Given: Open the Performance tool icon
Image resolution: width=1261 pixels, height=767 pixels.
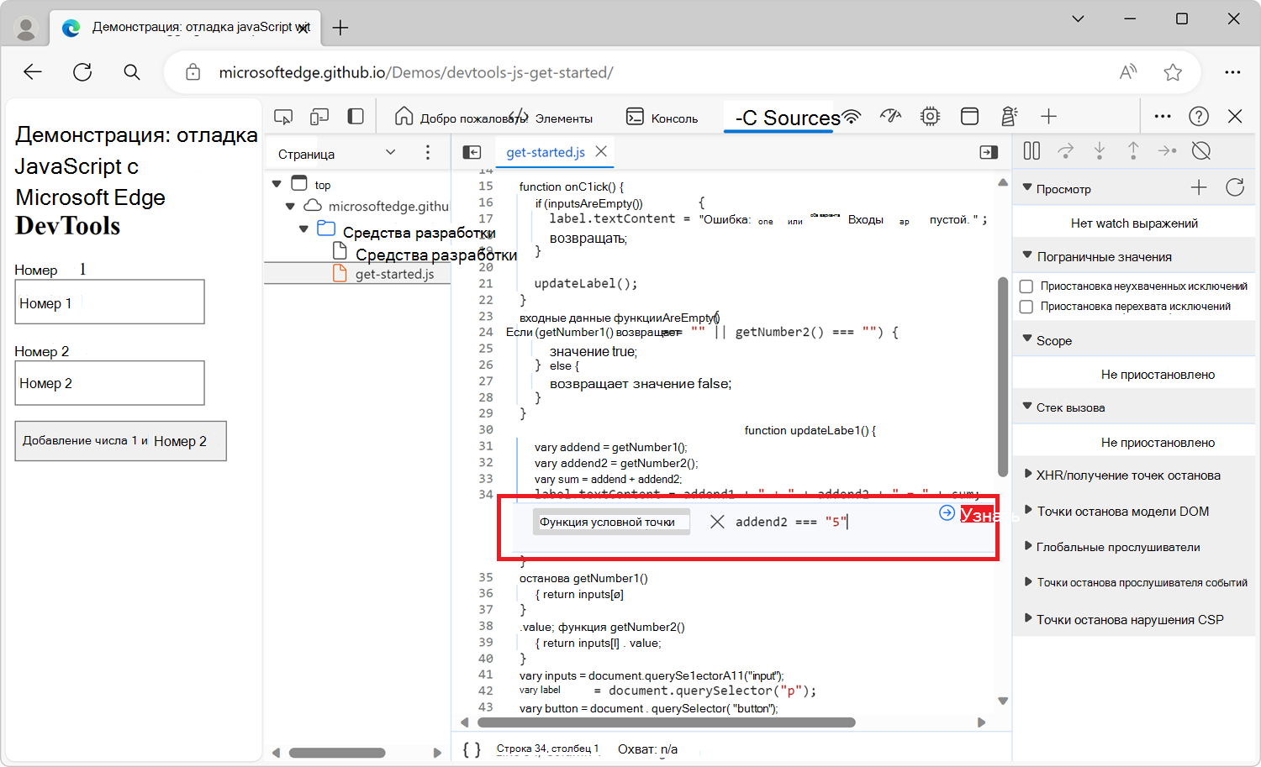Looking at the screenshot, I should click(x=890, y=117).
